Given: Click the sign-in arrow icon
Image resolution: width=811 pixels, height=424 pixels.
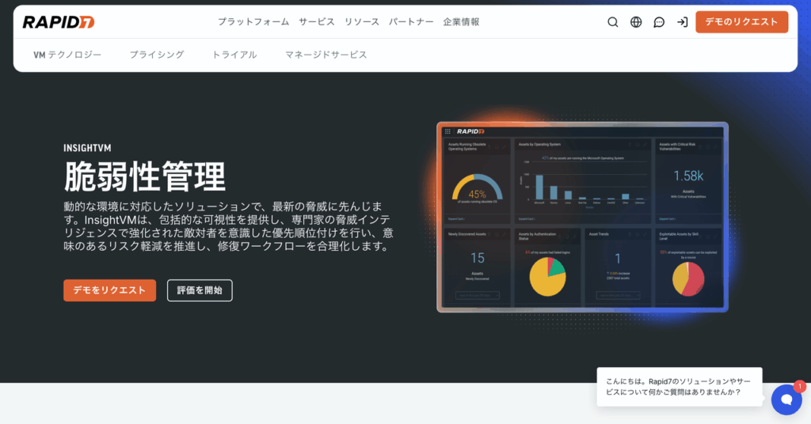Looking at the screenshot, I should point(682,22).
